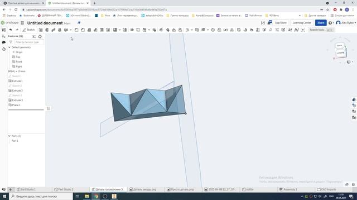Screen dimensions: 357x200
Task: Click the Share button
Action: coord(321,23)
